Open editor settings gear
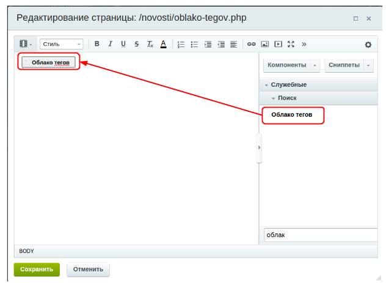The width and height of the screenshot is (386, 283). pos(368,44)
